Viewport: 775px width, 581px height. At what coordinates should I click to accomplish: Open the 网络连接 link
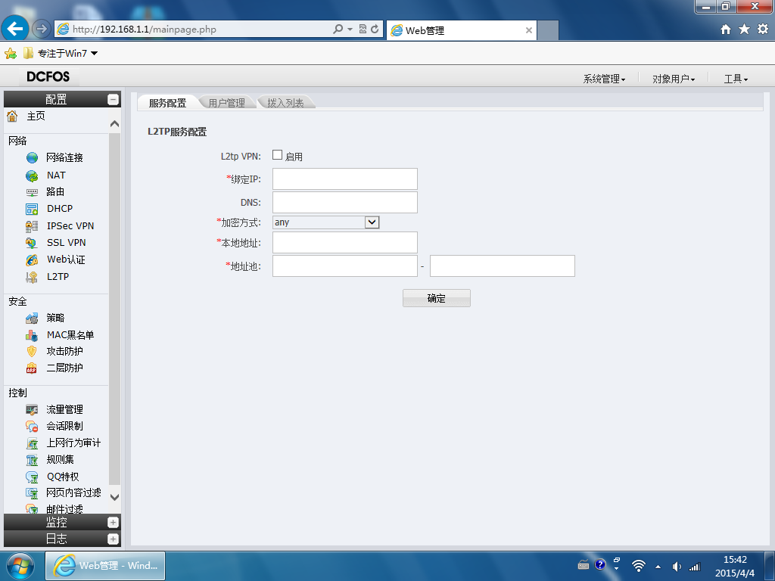(65, 157)
